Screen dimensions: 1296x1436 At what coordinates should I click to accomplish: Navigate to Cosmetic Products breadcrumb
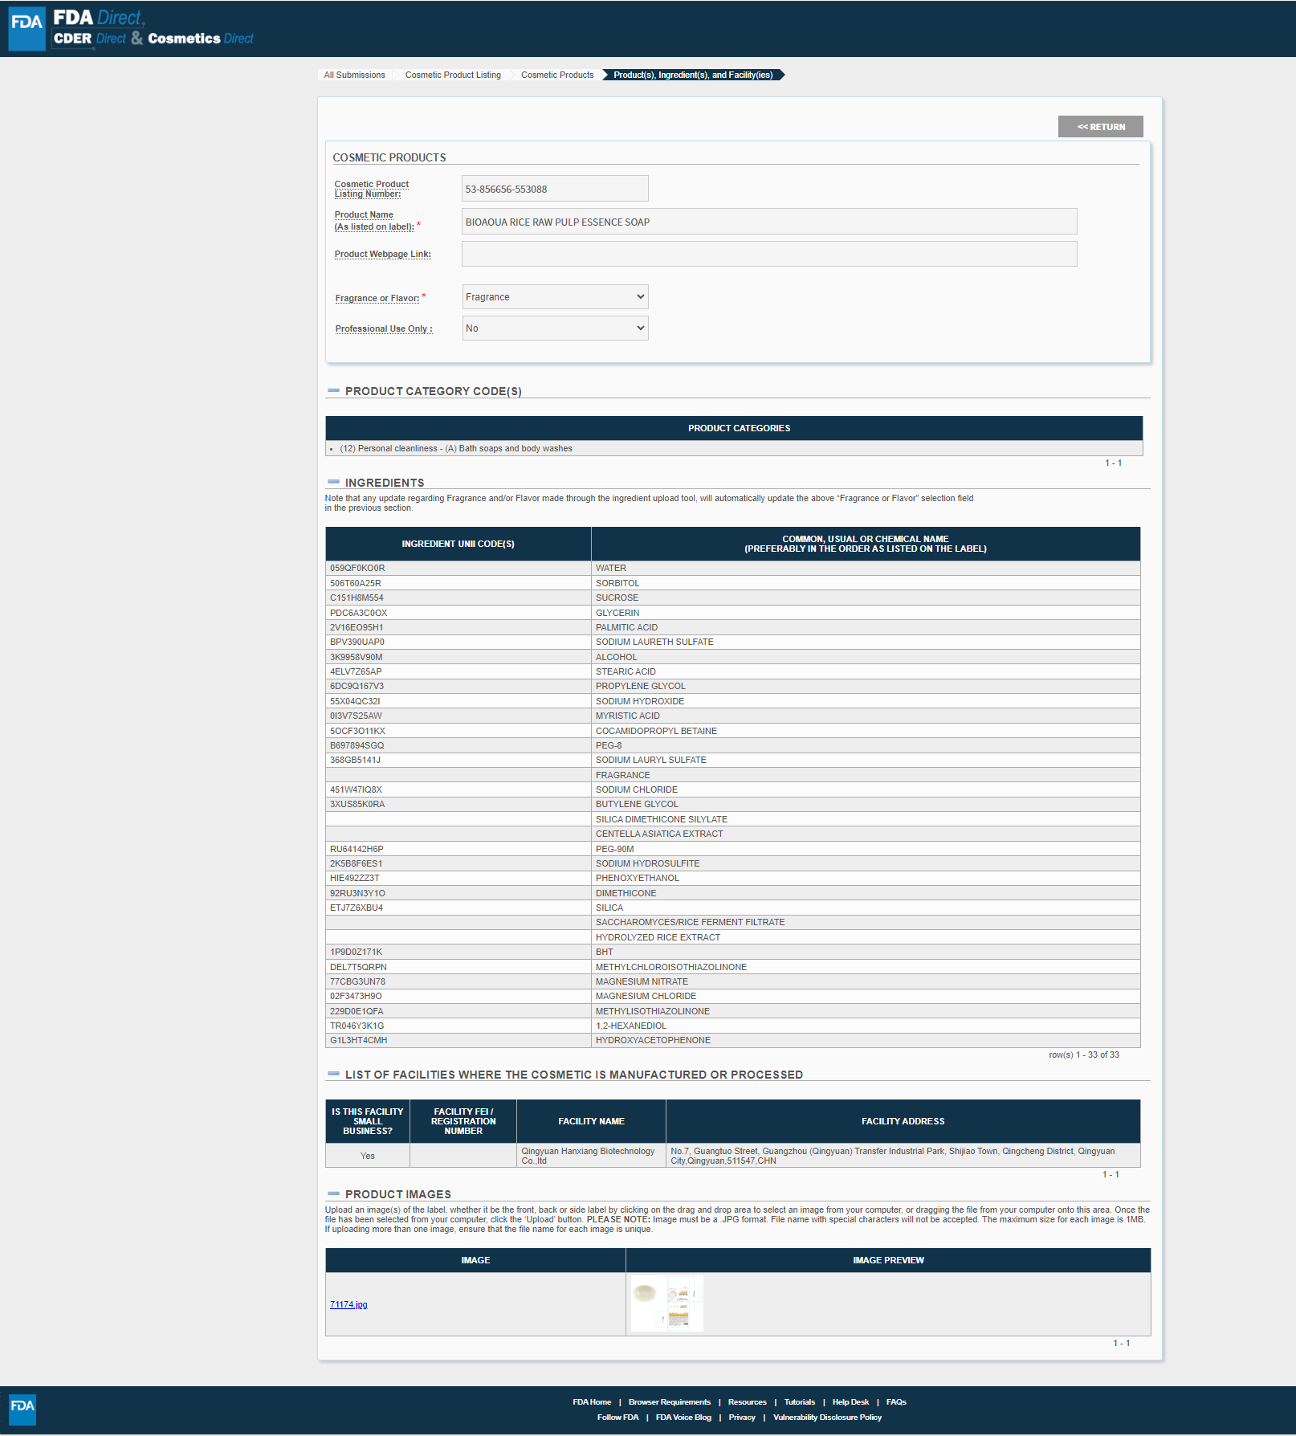[557, 75]
